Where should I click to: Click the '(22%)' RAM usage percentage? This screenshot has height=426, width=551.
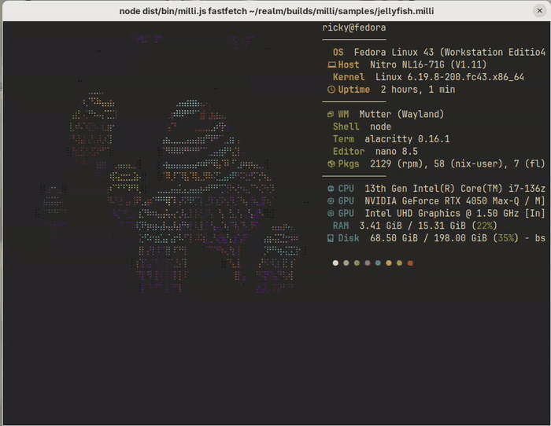[484, 226]
